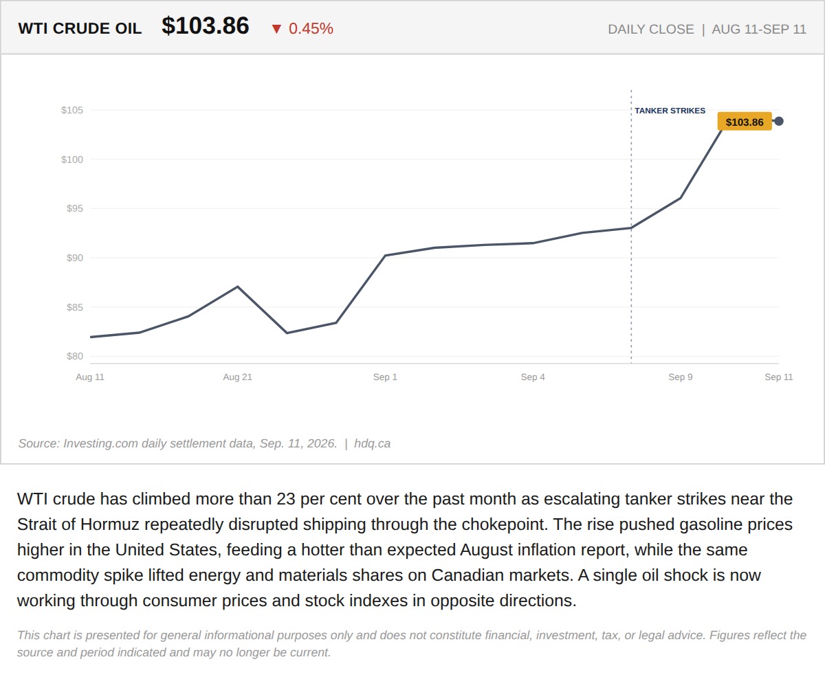Click the red down-triangle change indicator
Image resolution: width=825 pixels, height=688 pixels.
(276, 29)
